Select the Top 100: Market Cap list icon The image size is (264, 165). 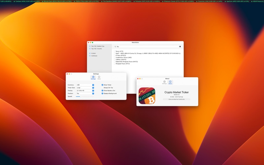[x=89, y=46]
